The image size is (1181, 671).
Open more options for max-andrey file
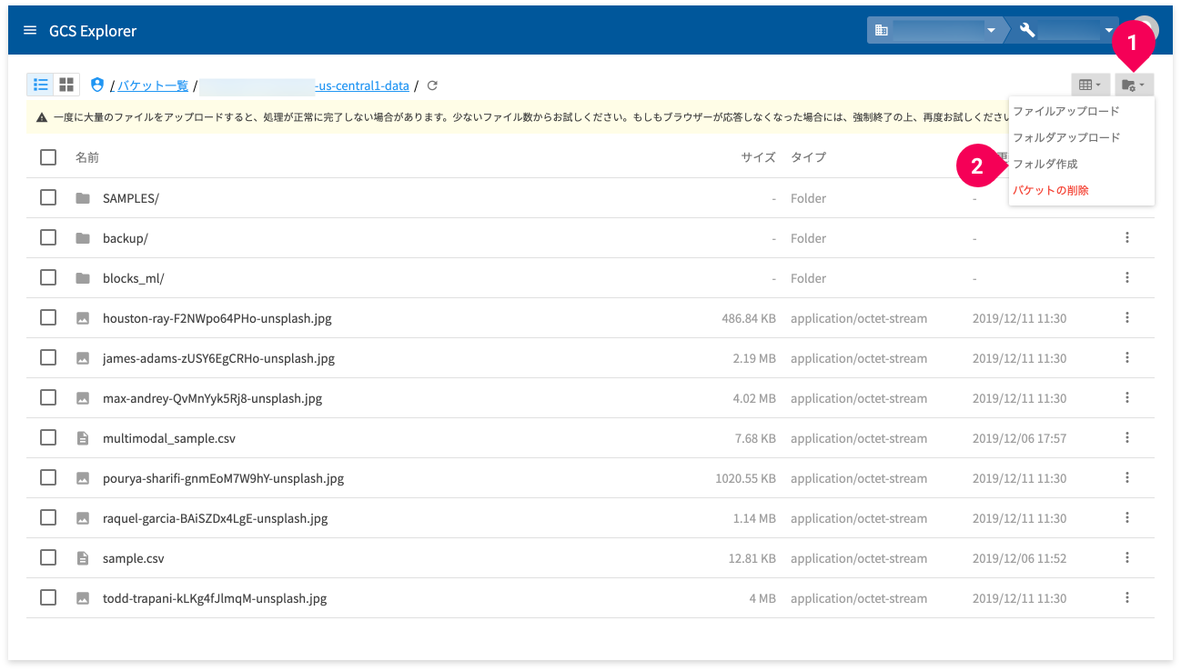tap(1127, 397)
